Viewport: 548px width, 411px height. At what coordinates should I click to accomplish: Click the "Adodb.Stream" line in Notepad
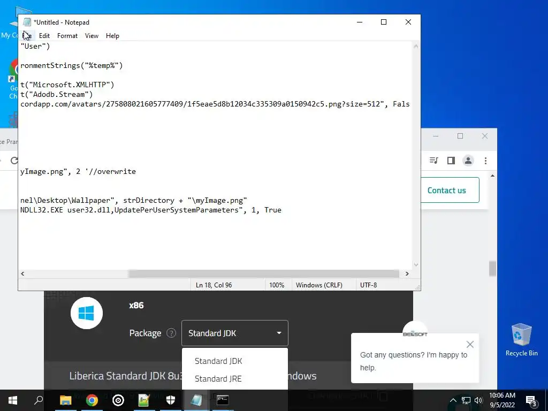[57, 94]
